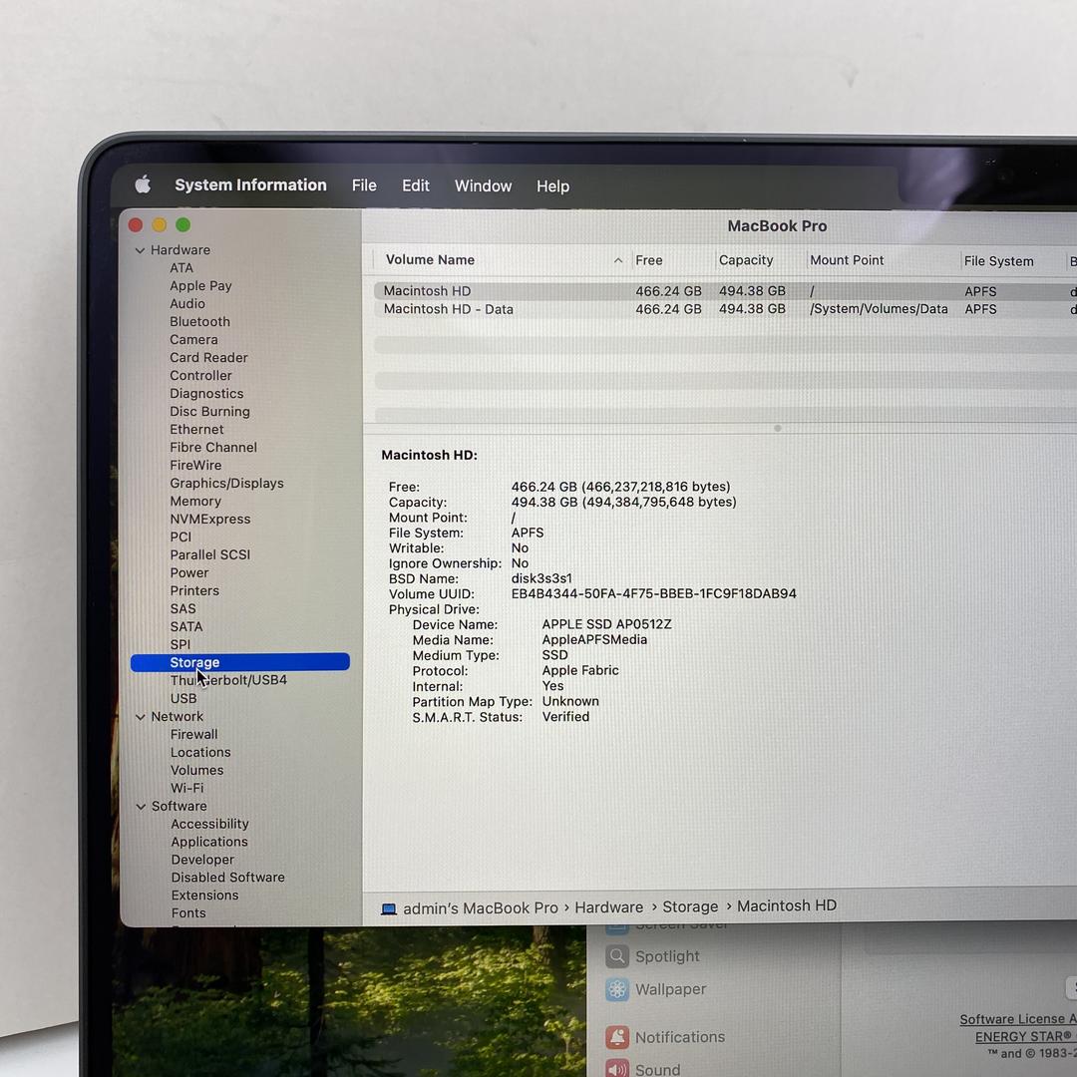Select Developer under Software
The image size is (1077, 1077).
[202, 860]
